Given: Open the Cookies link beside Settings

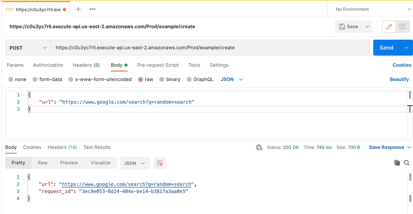Looking at the screenshot, I should pos(402,65).
